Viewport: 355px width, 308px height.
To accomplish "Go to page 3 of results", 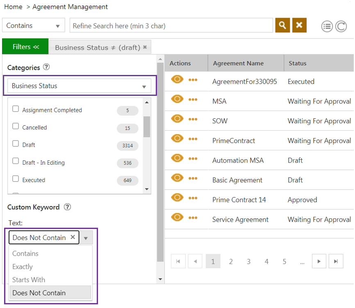I will (248, 261).
